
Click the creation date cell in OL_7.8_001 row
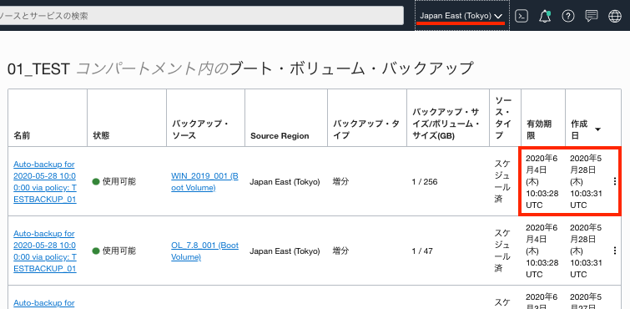[x=586, y=251]
